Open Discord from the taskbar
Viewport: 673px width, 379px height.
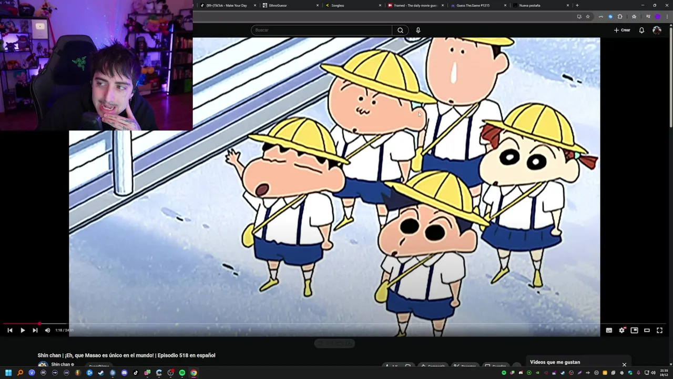124,373
